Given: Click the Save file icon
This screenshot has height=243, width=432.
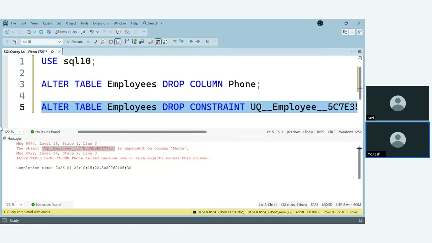Looking at the screenshot, I should [x=41, y=32].
